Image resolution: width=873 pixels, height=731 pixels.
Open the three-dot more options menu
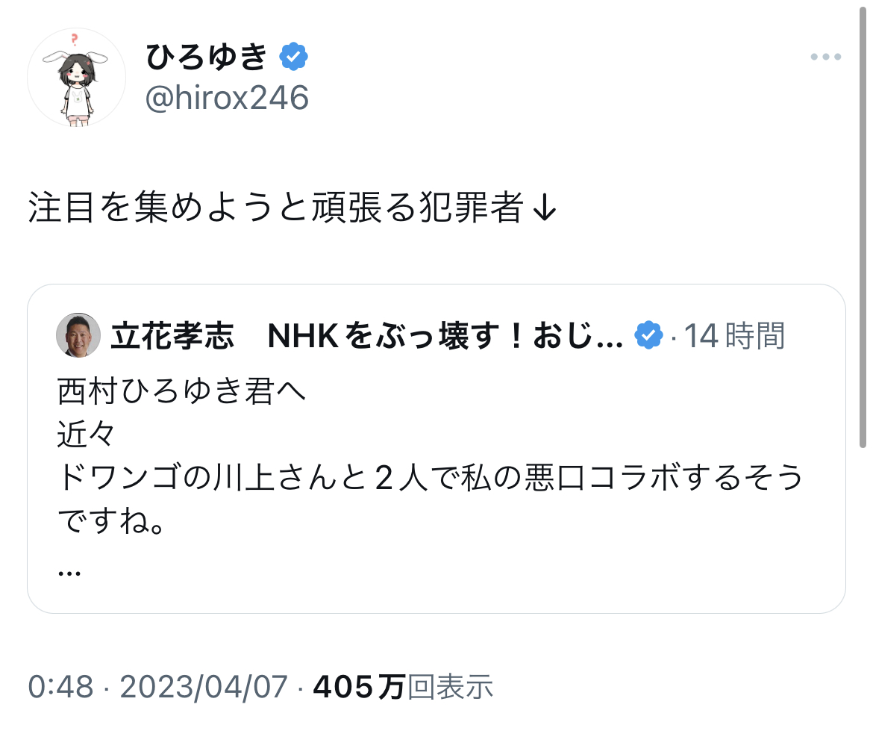[825, 57]
